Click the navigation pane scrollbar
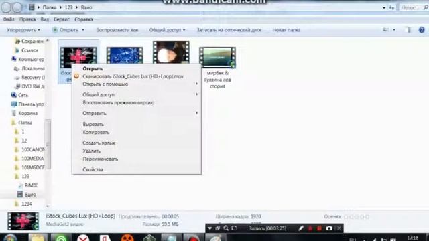Screen dimensions: 429x241 [48, 144]
